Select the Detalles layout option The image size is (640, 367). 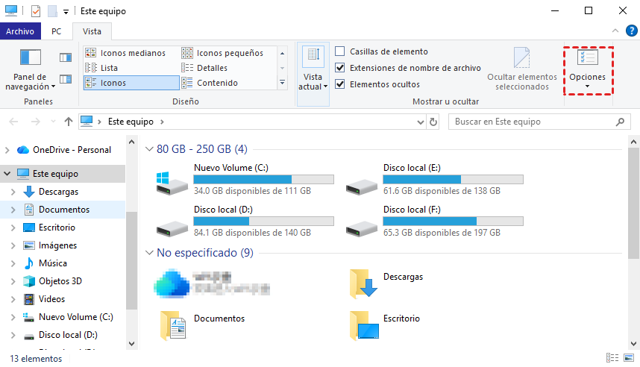point(212,68)
